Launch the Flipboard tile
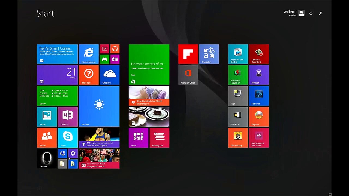Image resolution: width=349 pixels, height=196 pixels. coord(188,54)
